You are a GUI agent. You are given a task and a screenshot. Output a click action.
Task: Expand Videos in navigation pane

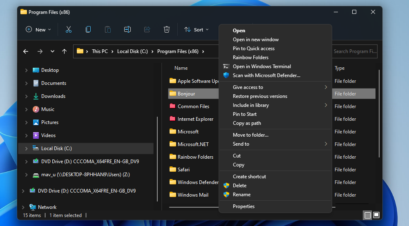26,135
